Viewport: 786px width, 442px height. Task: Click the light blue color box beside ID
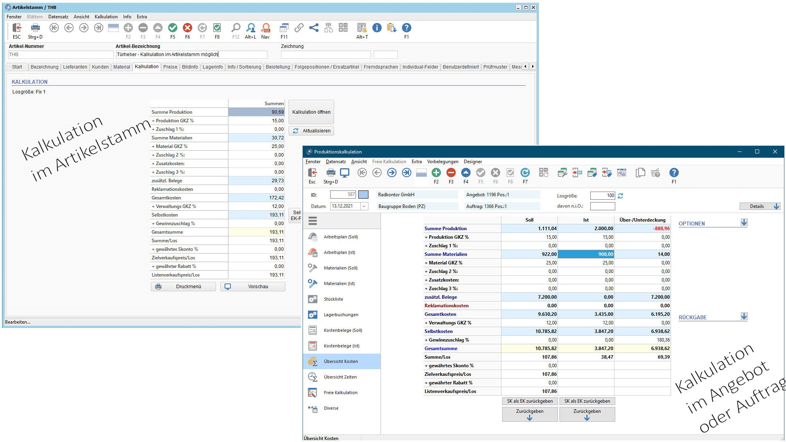click(x=363, y=194)
